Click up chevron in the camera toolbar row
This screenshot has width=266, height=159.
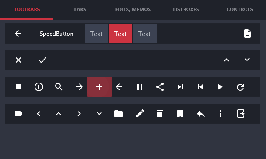pos(59,114)
